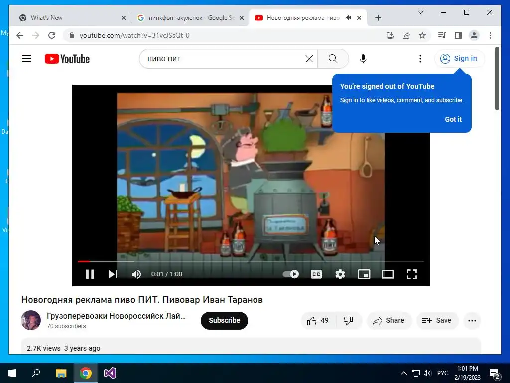Turn on closed captions in the player
Viewport: 510px width, 383px height.
(316, 274)
